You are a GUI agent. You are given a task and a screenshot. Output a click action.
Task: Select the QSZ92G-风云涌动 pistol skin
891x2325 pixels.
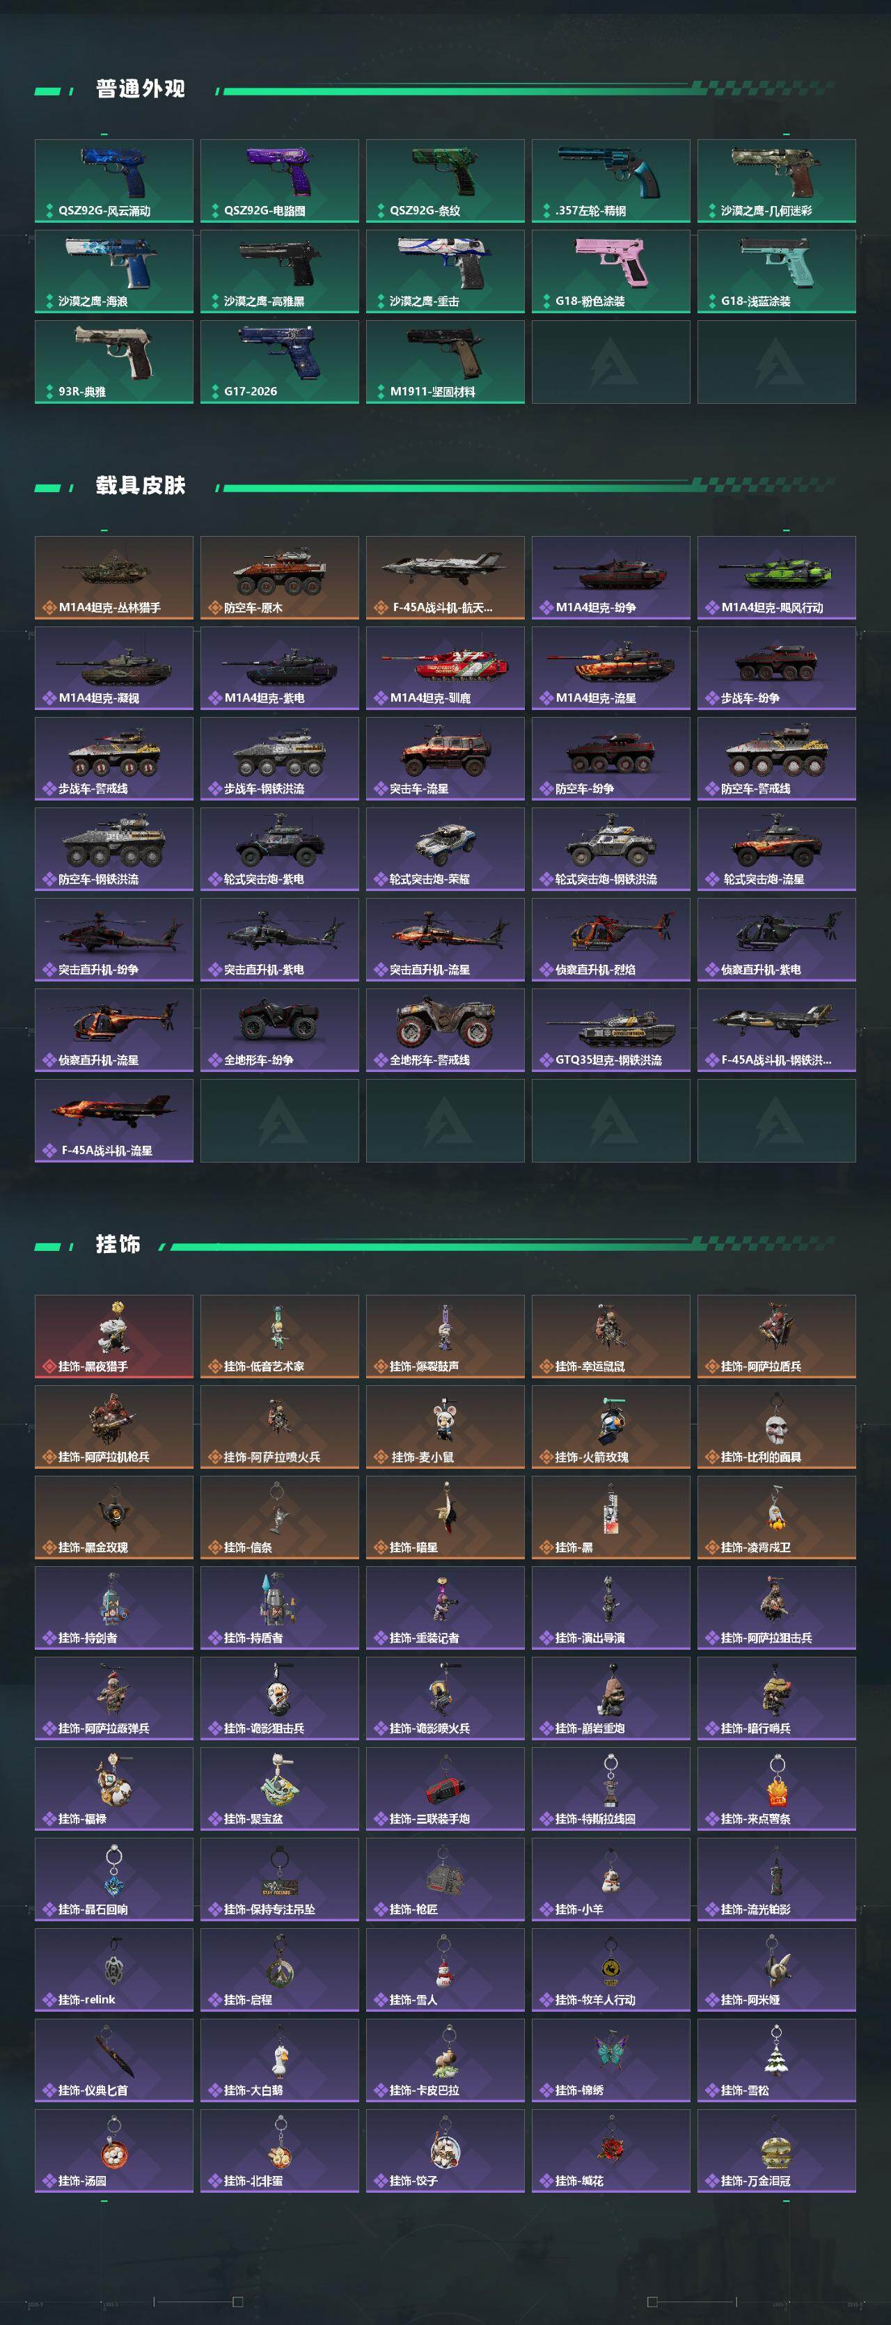(x=113, y=180)
